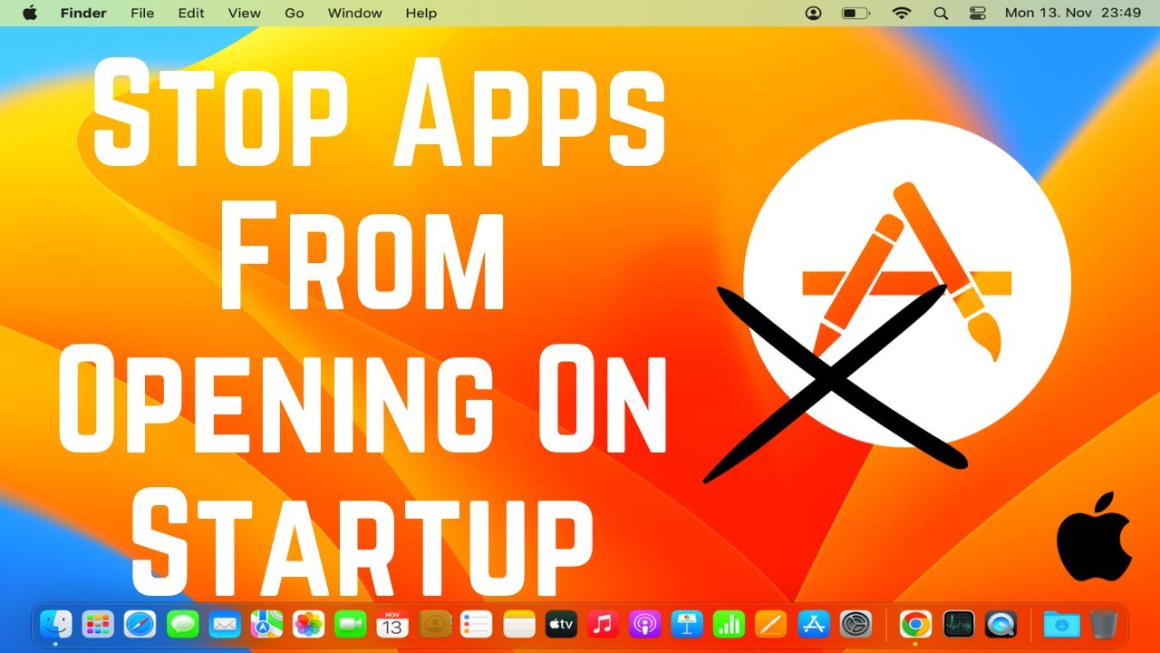Image resolution: width=1160 pixels, height=653 pixels.
Task: Show battery status in the menu bar
Action: tap(855, 13)
